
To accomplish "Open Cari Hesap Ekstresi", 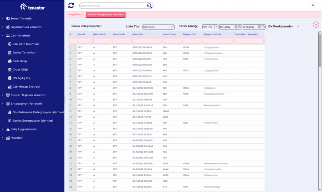I will tap(26, 86).
